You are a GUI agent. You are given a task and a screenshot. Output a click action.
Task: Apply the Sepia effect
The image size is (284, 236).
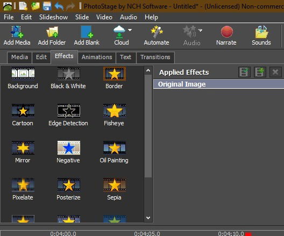tap(114, 189)
